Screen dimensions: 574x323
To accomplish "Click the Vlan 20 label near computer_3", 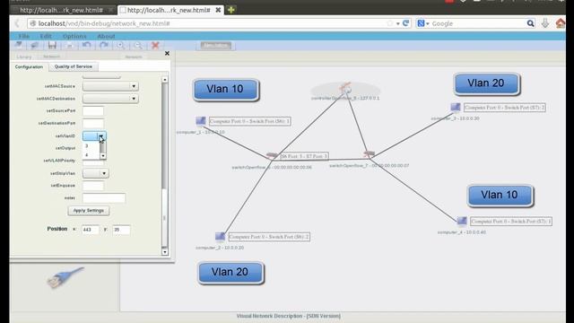I will point(486,83).
